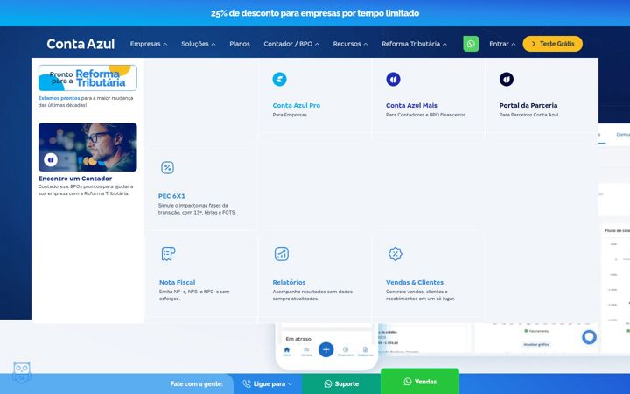Click the Pronto para a Reforma Tributária banner
The width and height of the screenshot is (630, 394).
click(x=87, y=78)
